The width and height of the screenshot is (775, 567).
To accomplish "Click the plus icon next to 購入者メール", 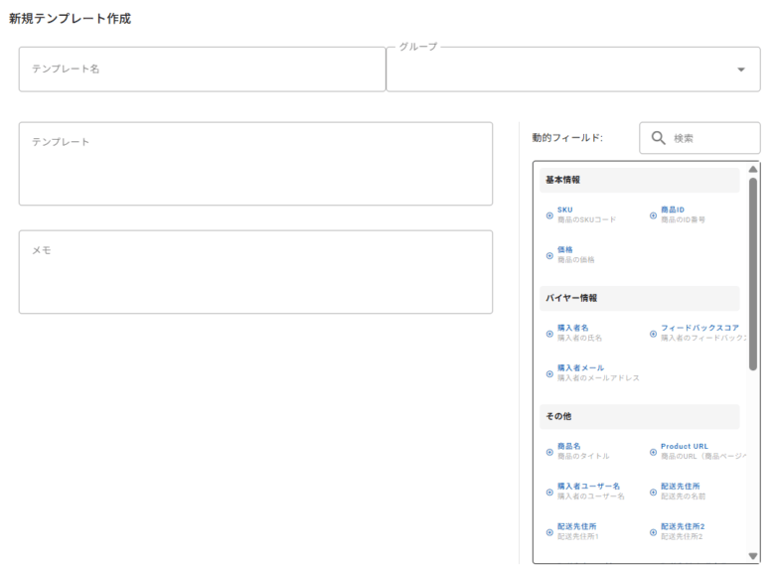I will point(549,373).
